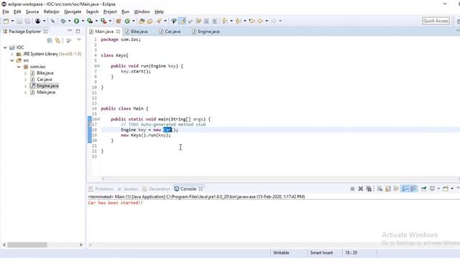Screen dimensions: 460x258
Task: Collapse the src folder node
Action: tap(12, 60)
